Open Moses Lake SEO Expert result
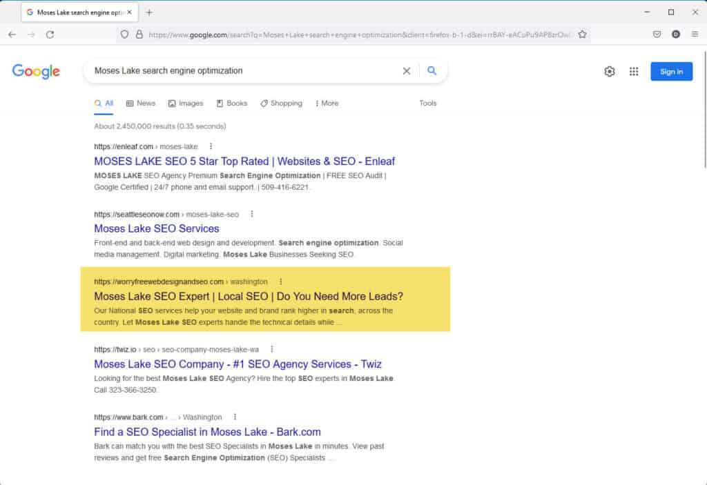 click(249, 297)
